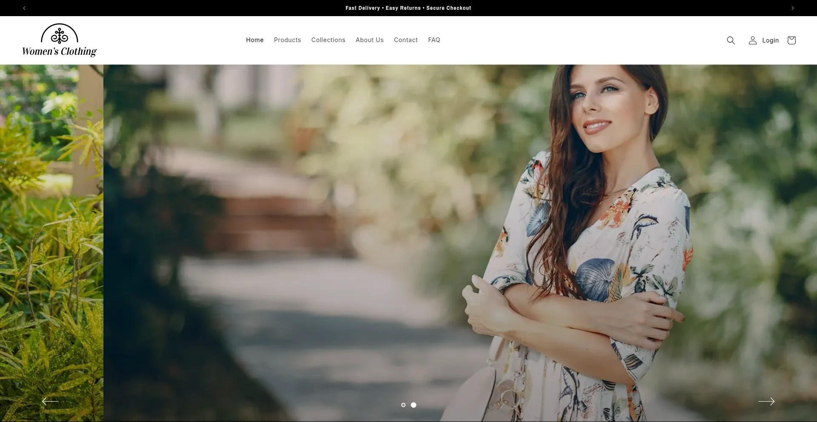
Task: Open the Contact menu item
Action: click(406, 40)
